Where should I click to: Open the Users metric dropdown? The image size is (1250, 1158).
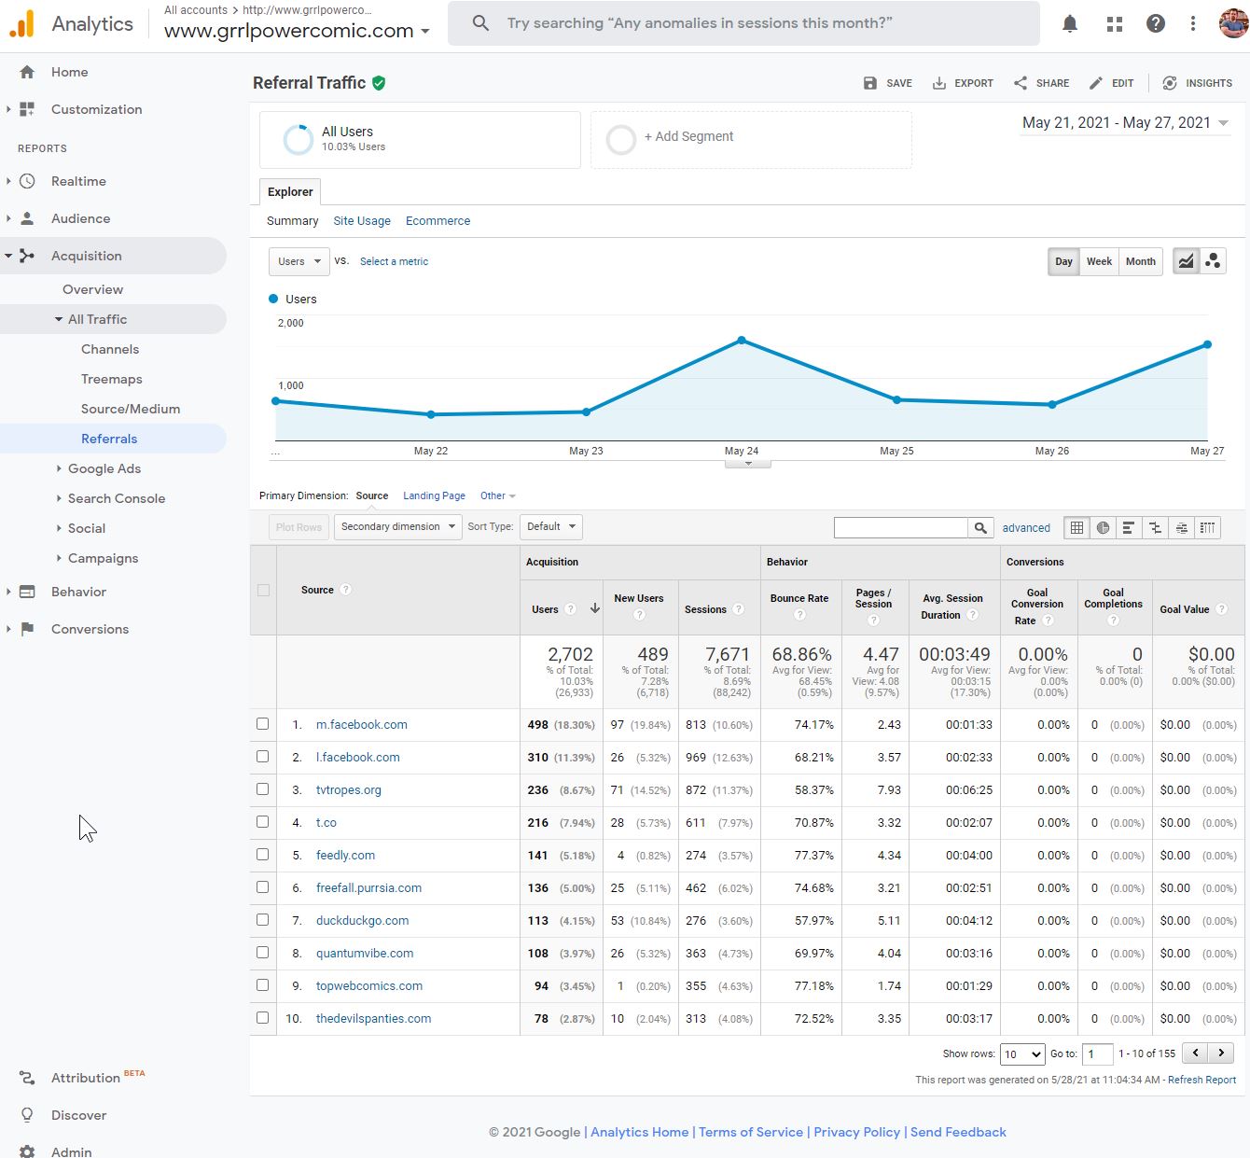point(299,261)
